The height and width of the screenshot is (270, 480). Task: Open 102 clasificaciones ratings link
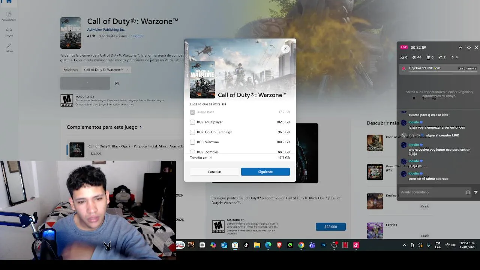tap(113, 36)
